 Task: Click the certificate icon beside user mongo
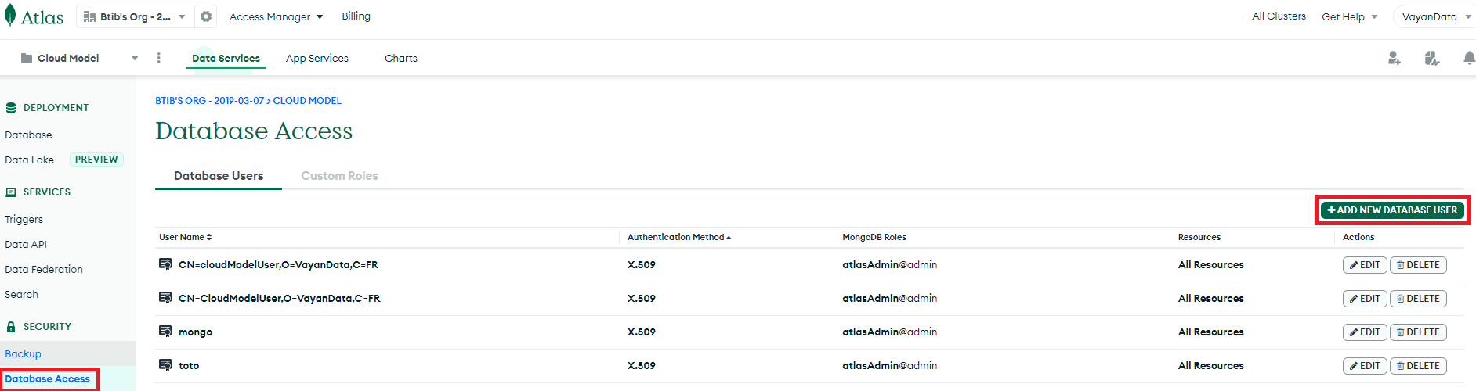[165, 332]
